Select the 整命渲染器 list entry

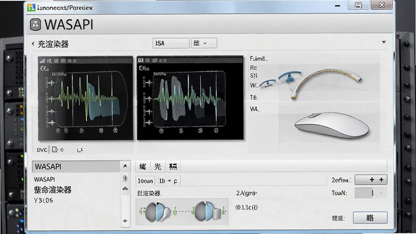point(53,190)
